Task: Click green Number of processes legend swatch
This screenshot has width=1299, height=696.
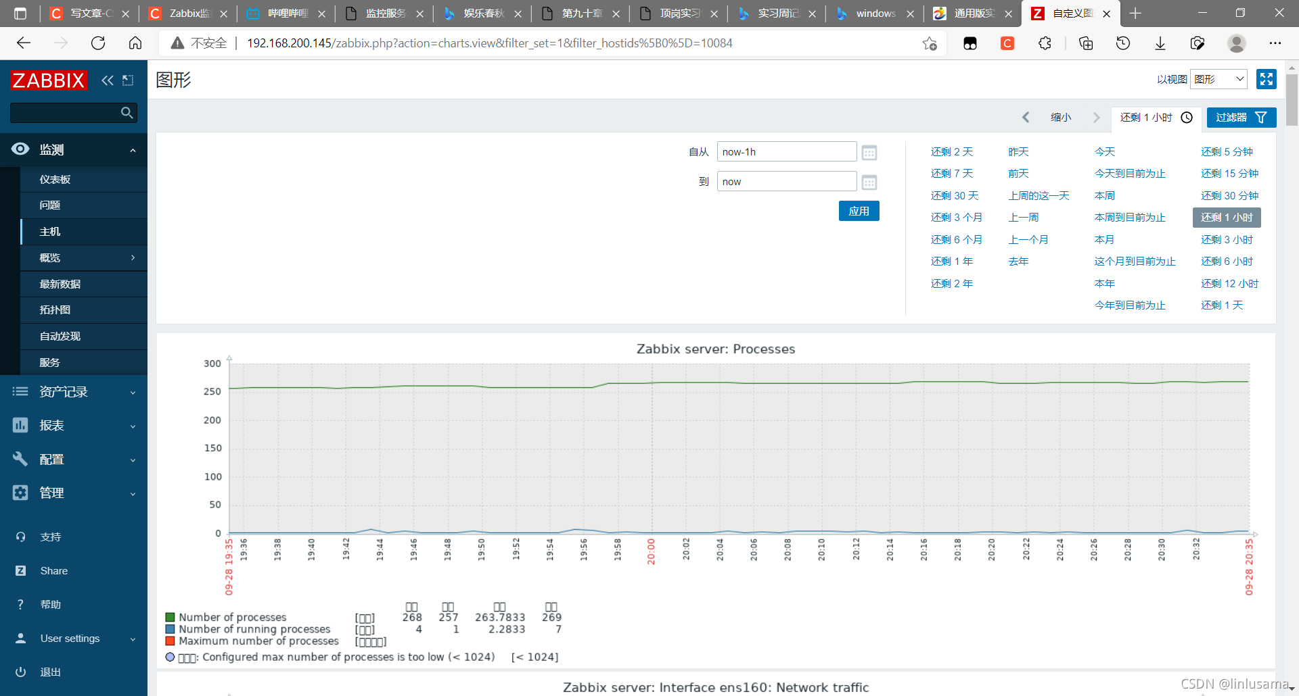Action: [x=170, y=617]
